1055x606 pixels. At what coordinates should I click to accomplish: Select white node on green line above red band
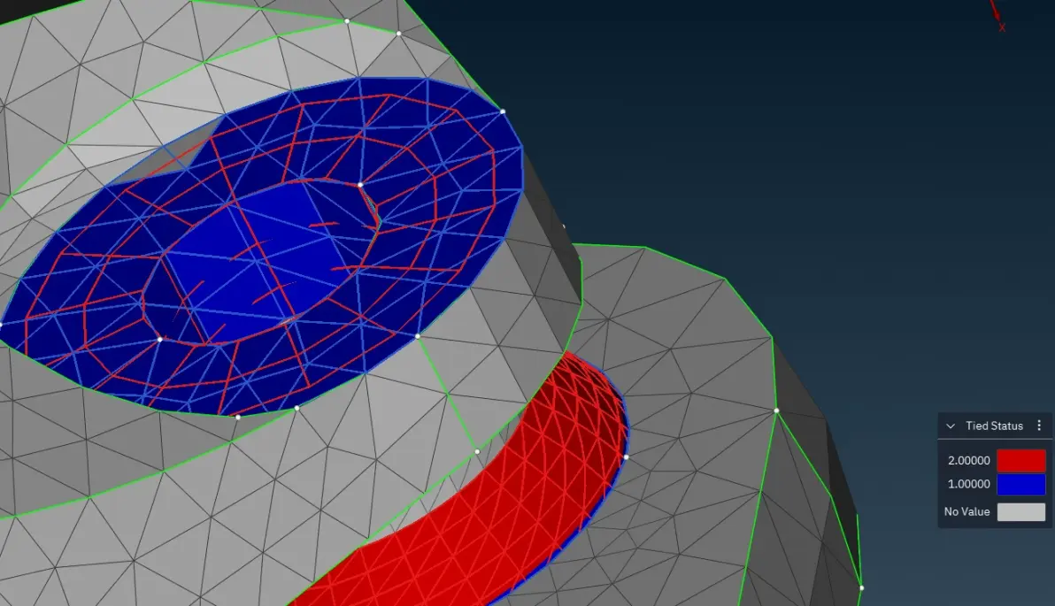tap(477, 451)
